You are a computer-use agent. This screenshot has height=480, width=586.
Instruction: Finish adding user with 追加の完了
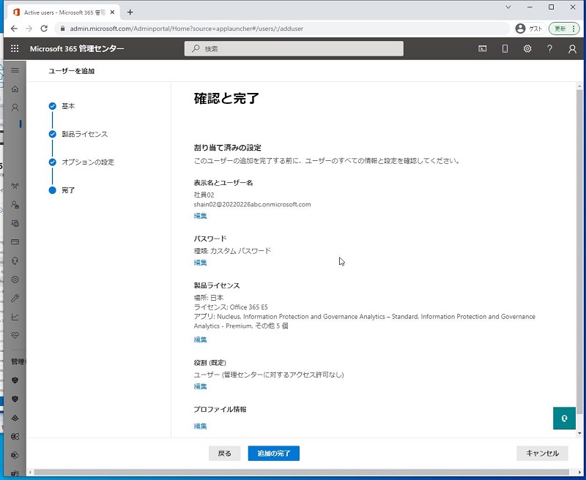click(x=273, y=453)
